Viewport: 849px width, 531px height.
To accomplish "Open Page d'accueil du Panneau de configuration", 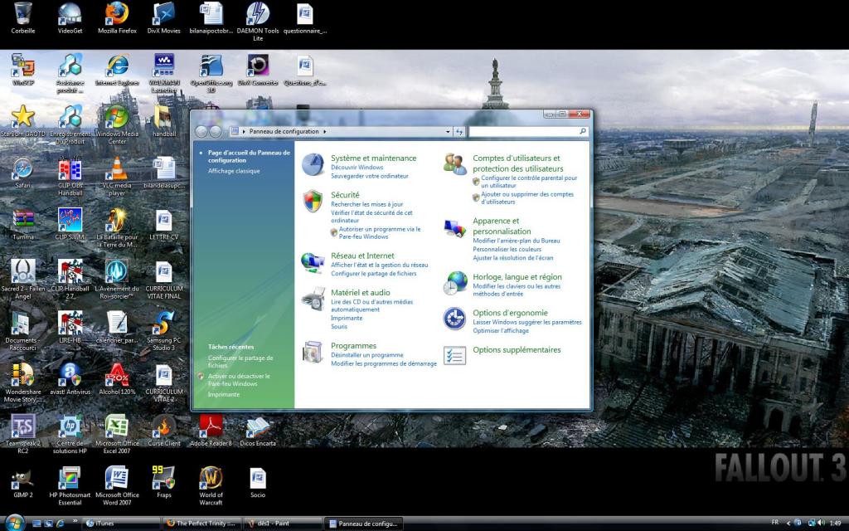I will tap(249, 157).
